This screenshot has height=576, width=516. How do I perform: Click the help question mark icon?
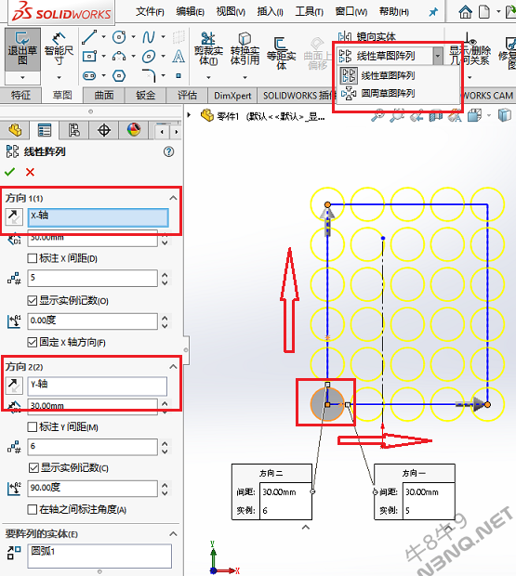pos(168,151)
